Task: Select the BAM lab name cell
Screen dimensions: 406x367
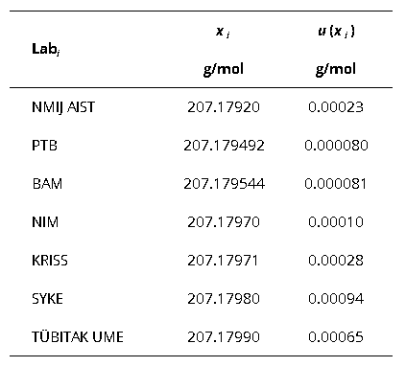Action: 47,184
